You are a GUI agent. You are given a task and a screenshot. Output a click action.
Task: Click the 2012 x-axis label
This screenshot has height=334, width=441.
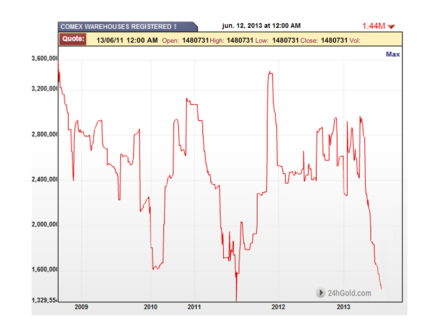[278, 307]
